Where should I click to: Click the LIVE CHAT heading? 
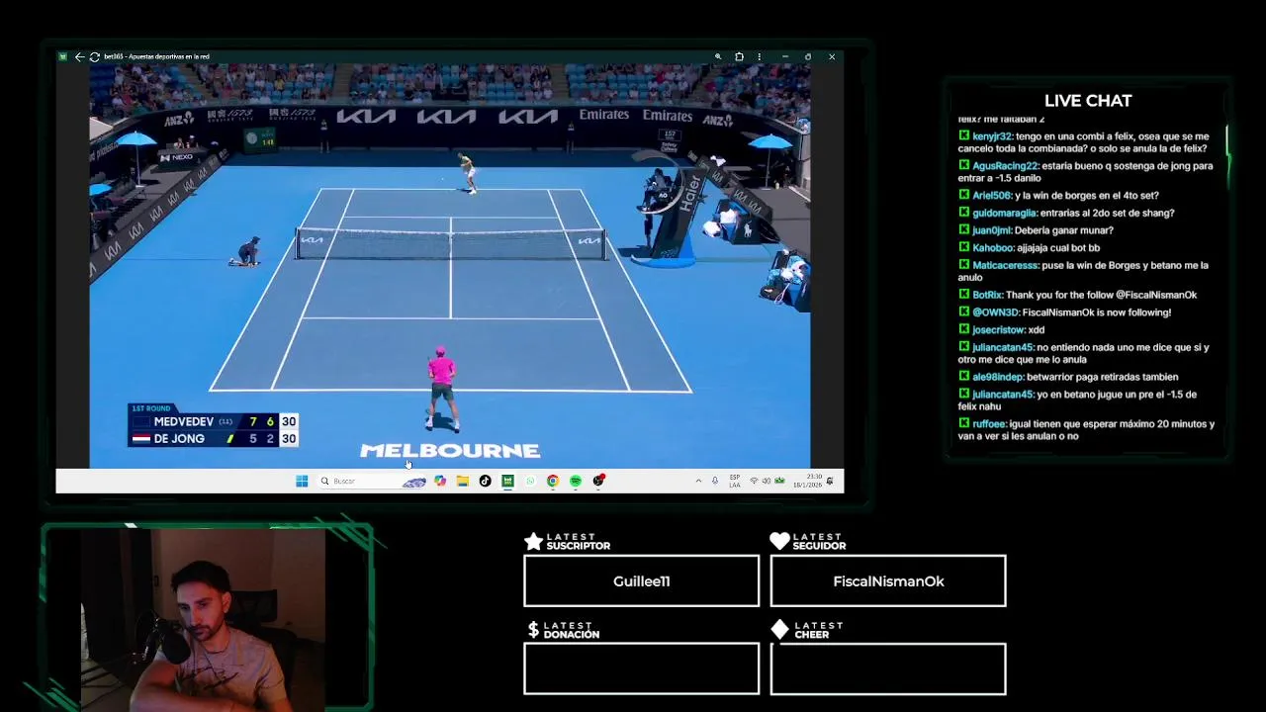coord(1088,101)
